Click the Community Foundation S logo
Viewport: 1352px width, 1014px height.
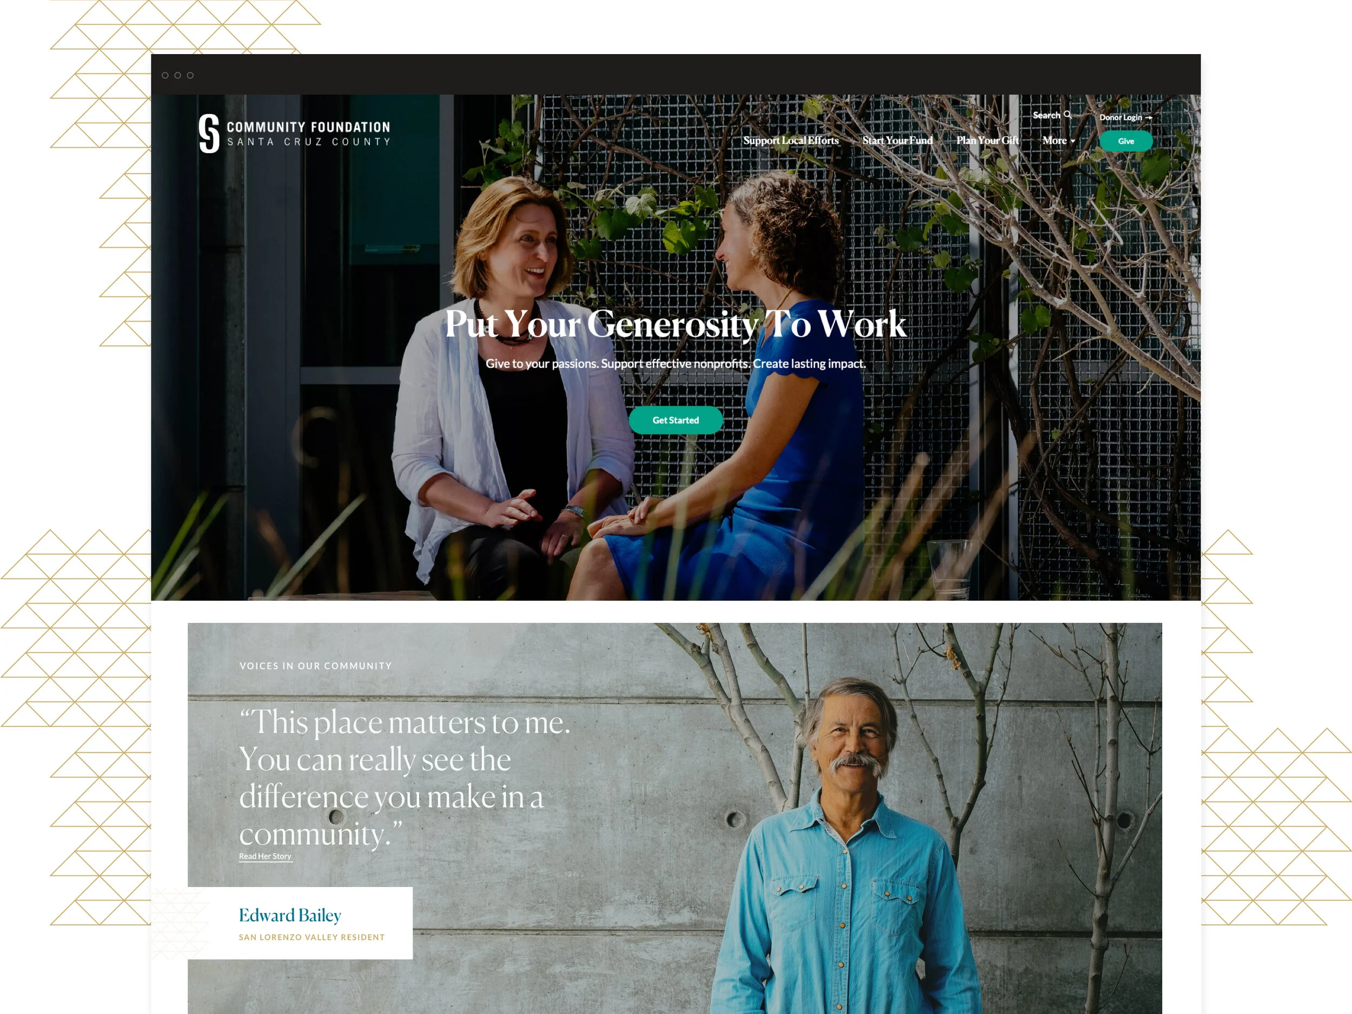209,133
